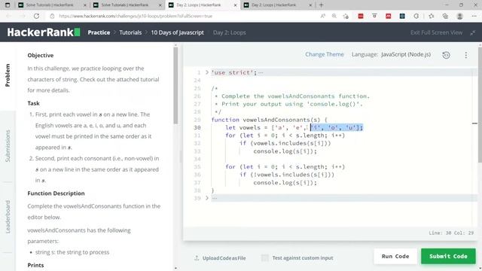Click the Day 2: Loops breadcrumb text
482x271 pixels.
229,32
